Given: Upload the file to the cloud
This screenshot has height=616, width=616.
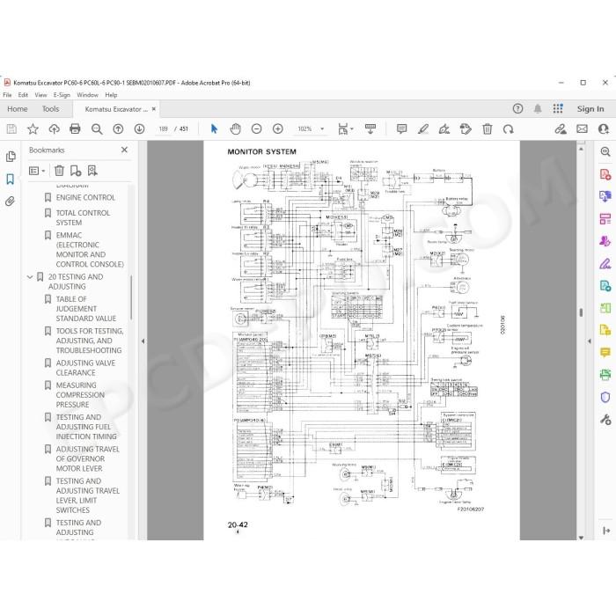Looking at the screenshot, I should (x=54, y=128).
